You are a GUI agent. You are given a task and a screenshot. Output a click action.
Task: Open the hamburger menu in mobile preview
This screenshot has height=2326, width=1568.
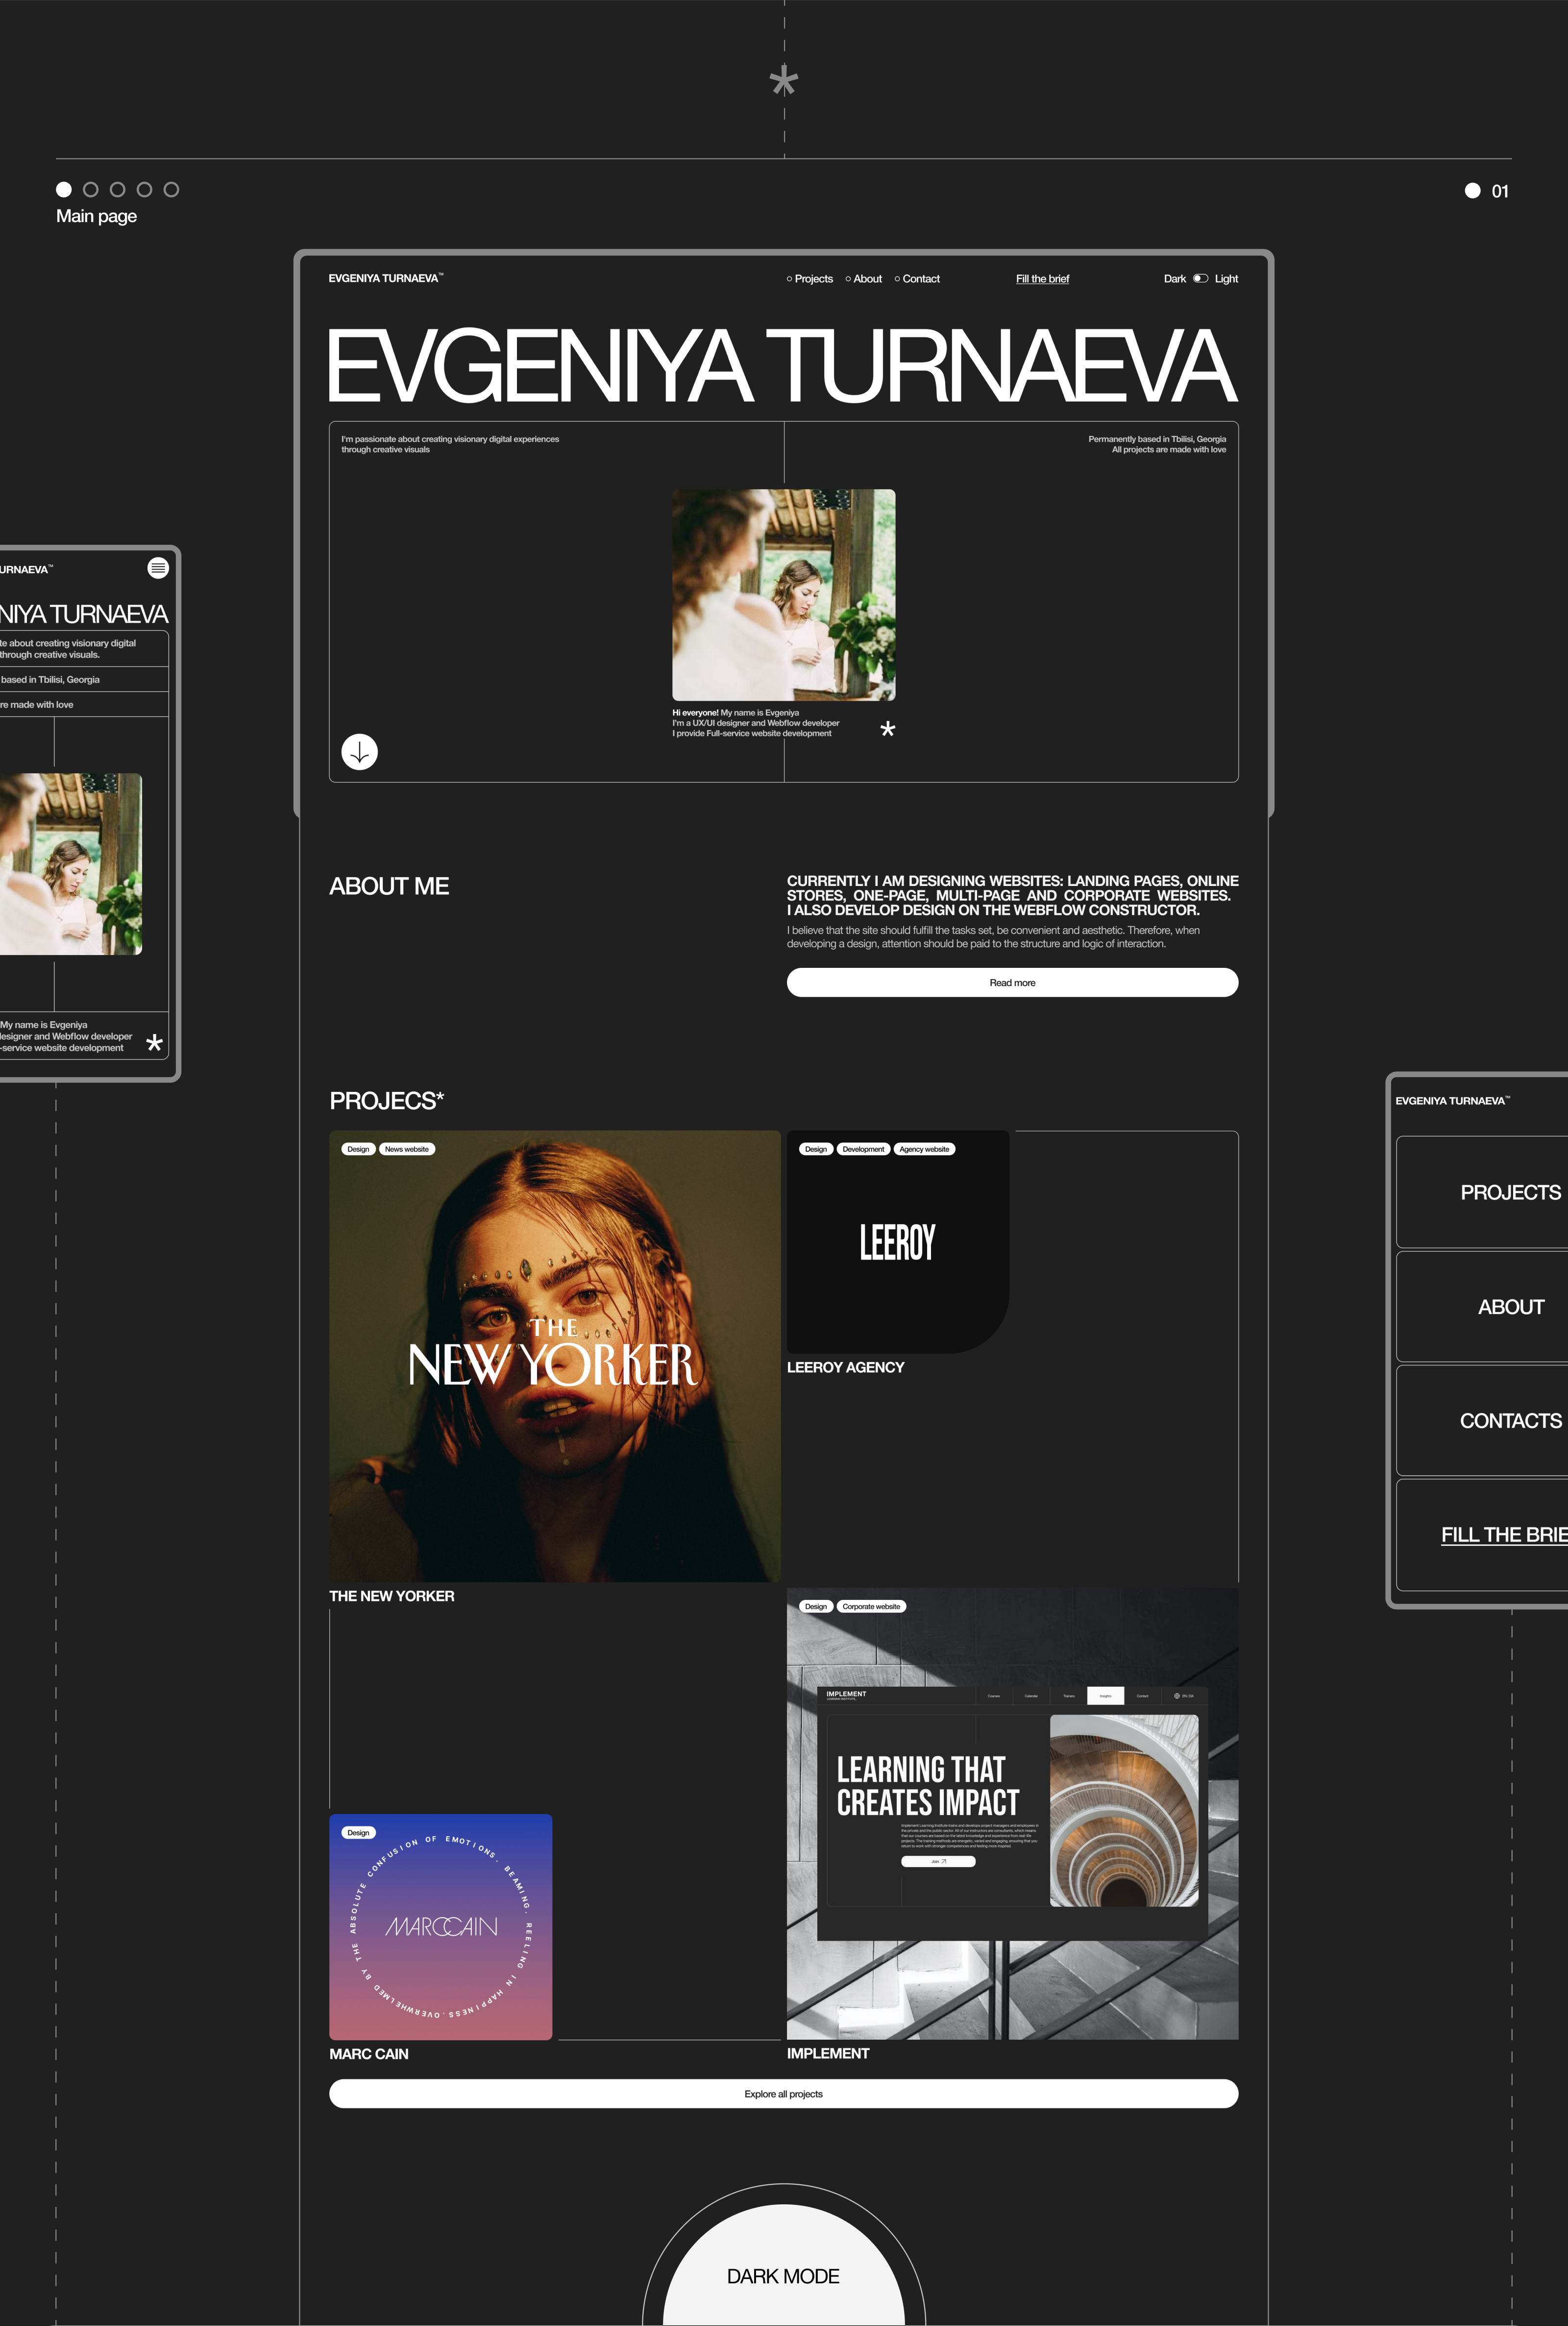(158, 568)
